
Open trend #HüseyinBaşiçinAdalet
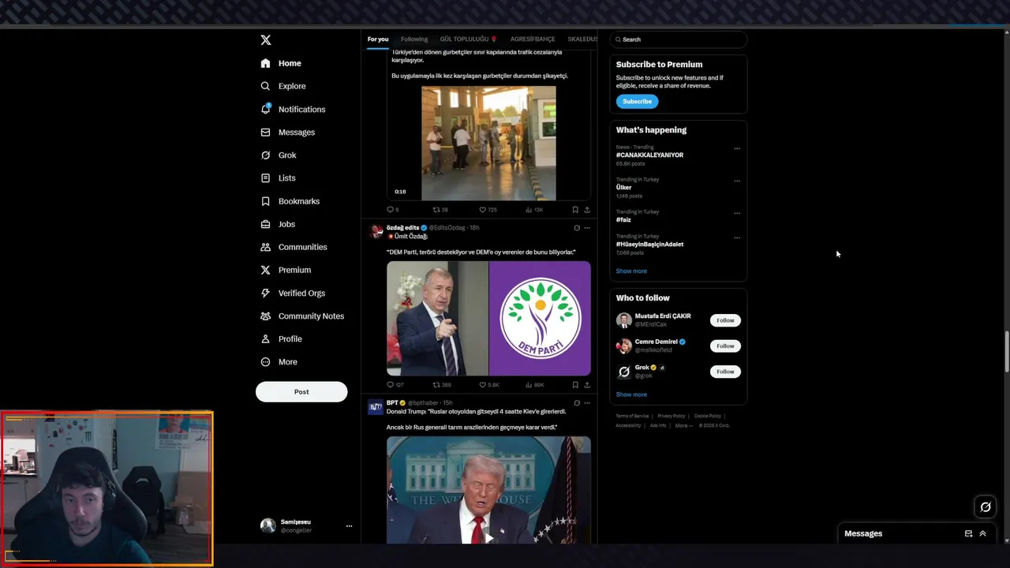coord(649,244)
